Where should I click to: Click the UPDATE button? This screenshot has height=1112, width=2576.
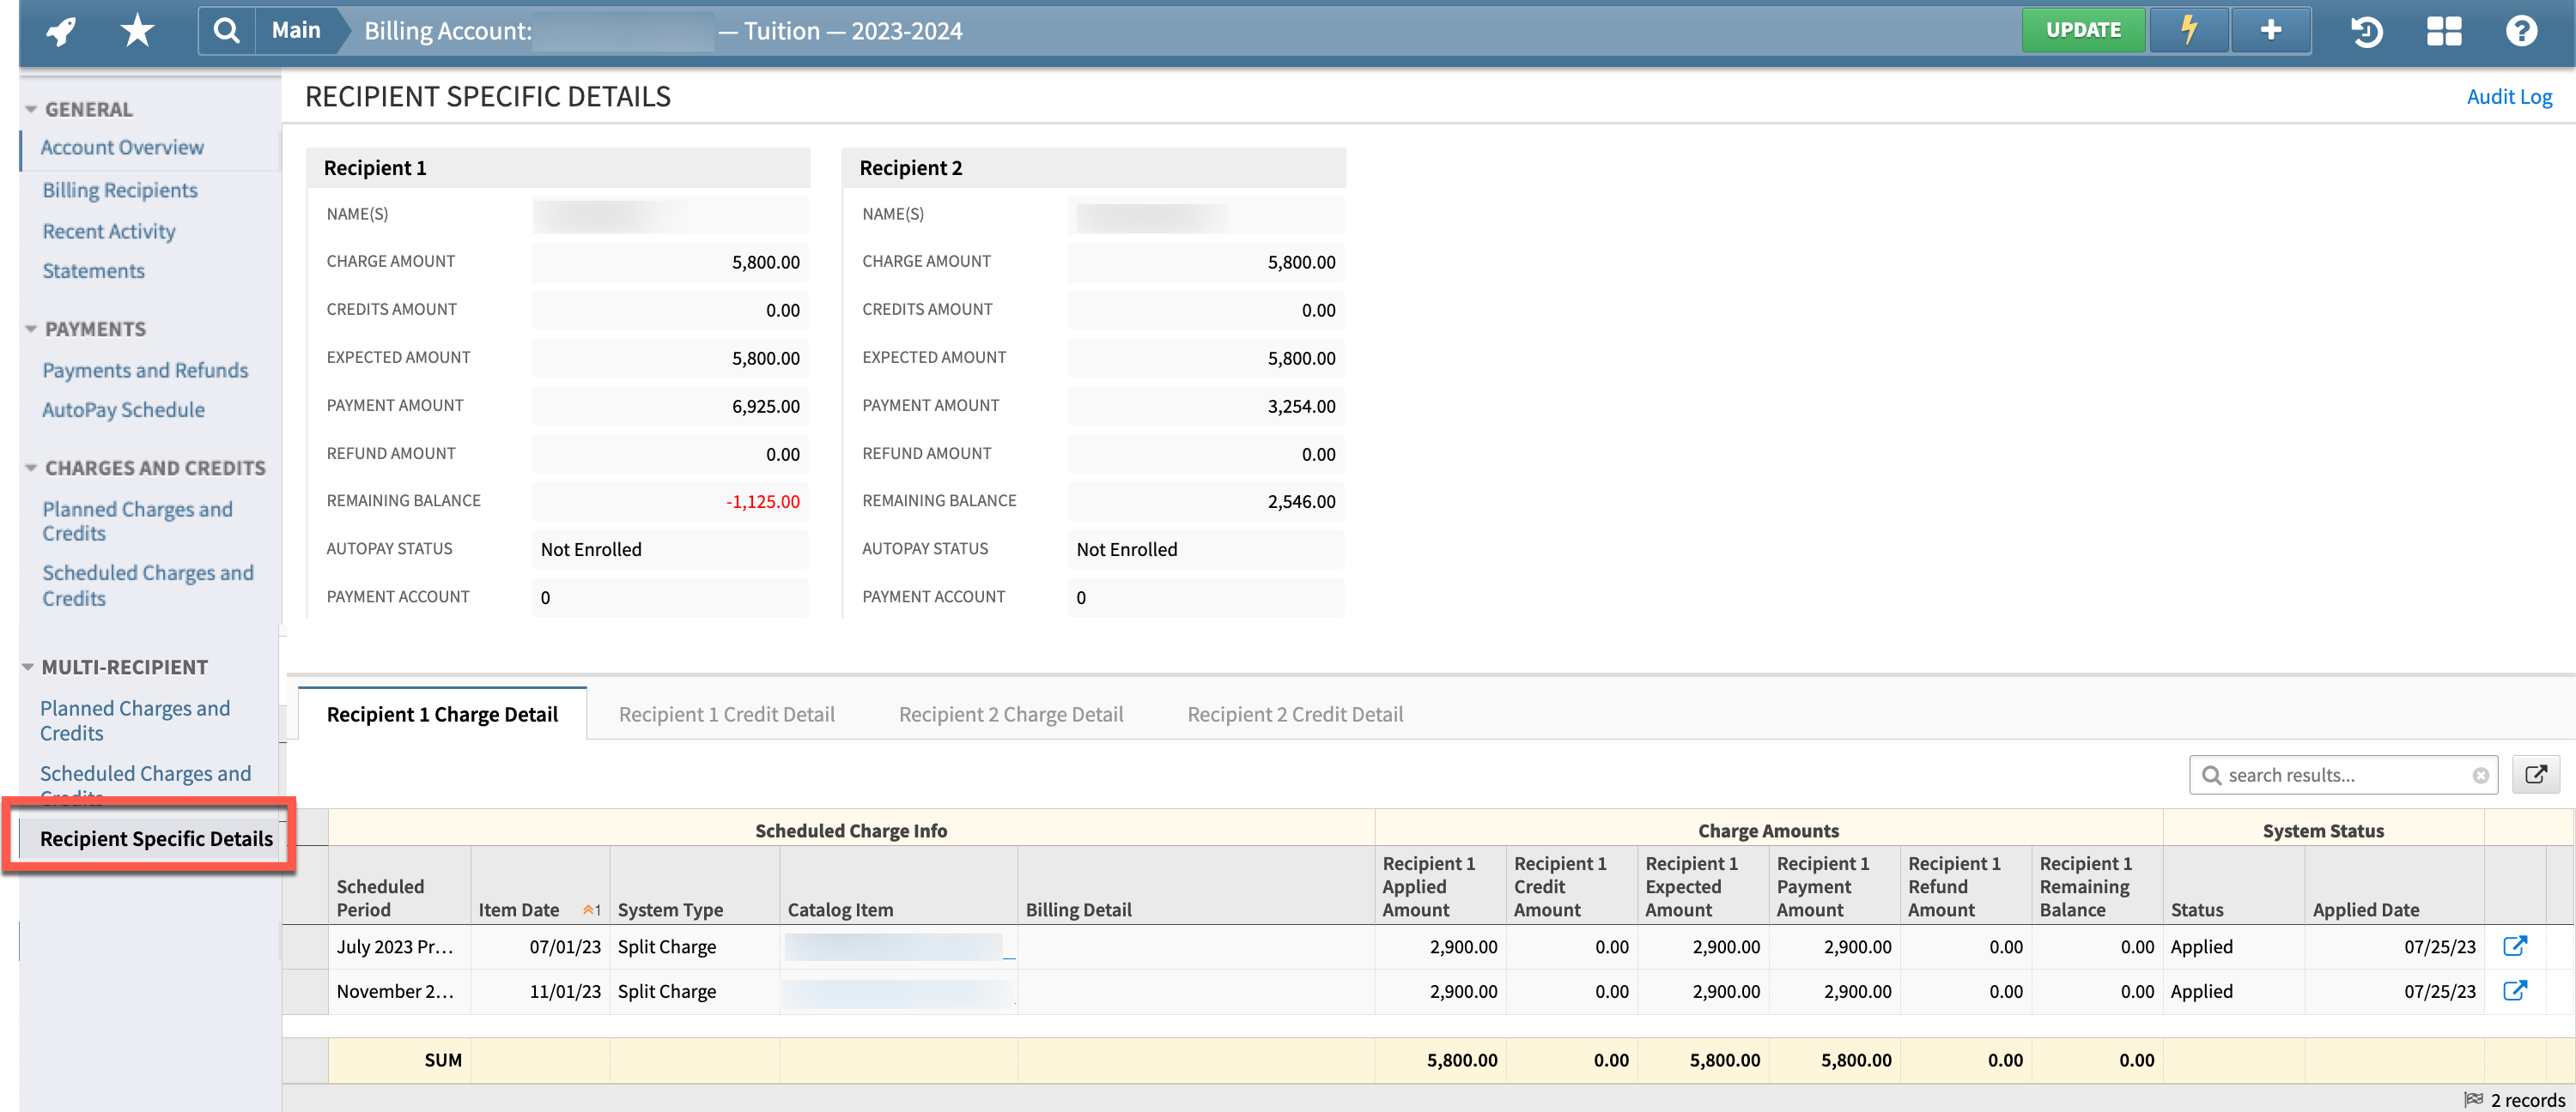click(2084, 29)
